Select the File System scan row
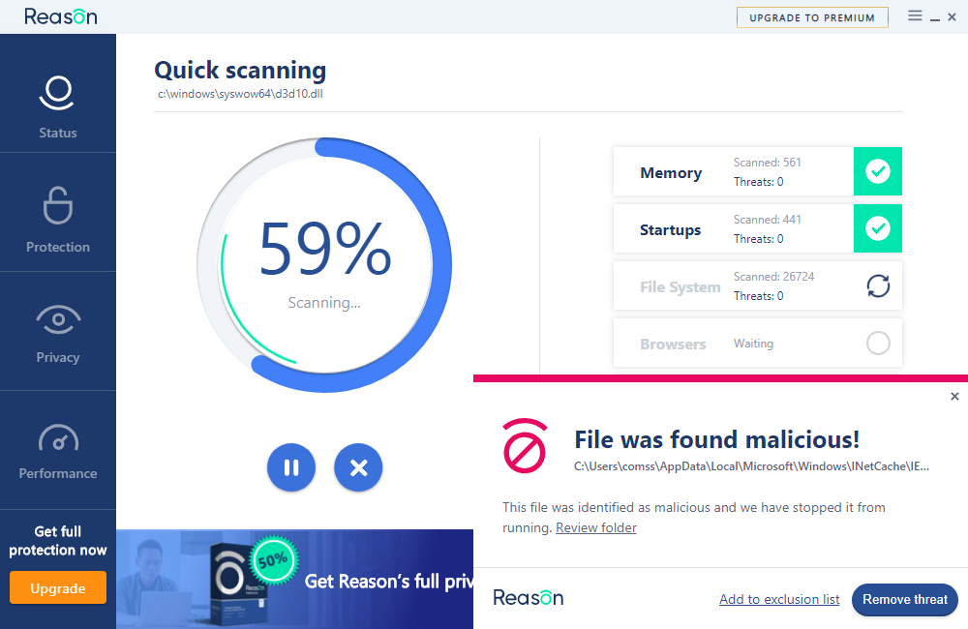Screen dimensions: 968x629 [x=758, y=285]
